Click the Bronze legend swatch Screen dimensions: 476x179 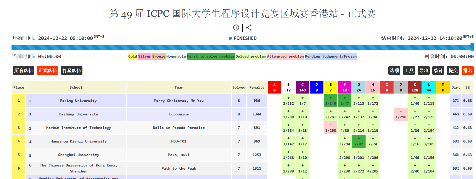click(x=159, y=56)
